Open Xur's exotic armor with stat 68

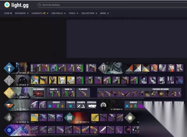53,80
